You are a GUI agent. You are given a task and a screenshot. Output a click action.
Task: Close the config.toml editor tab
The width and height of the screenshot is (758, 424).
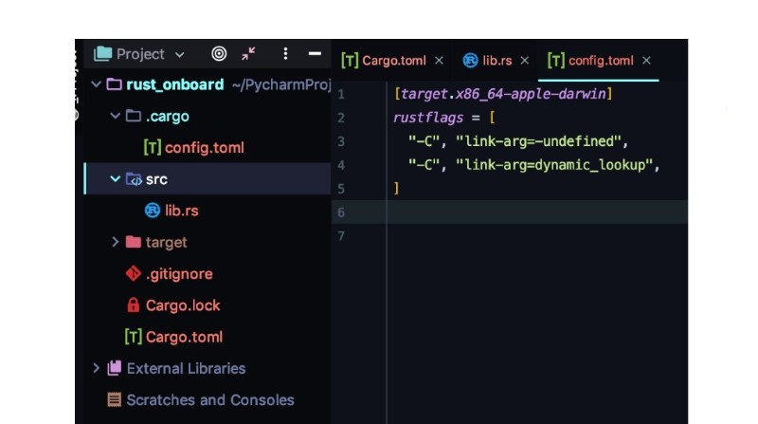646,61
